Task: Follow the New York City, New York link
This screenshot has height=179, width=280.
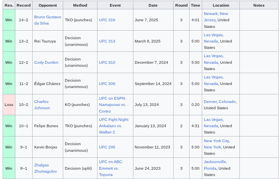Action: point(217,144)
